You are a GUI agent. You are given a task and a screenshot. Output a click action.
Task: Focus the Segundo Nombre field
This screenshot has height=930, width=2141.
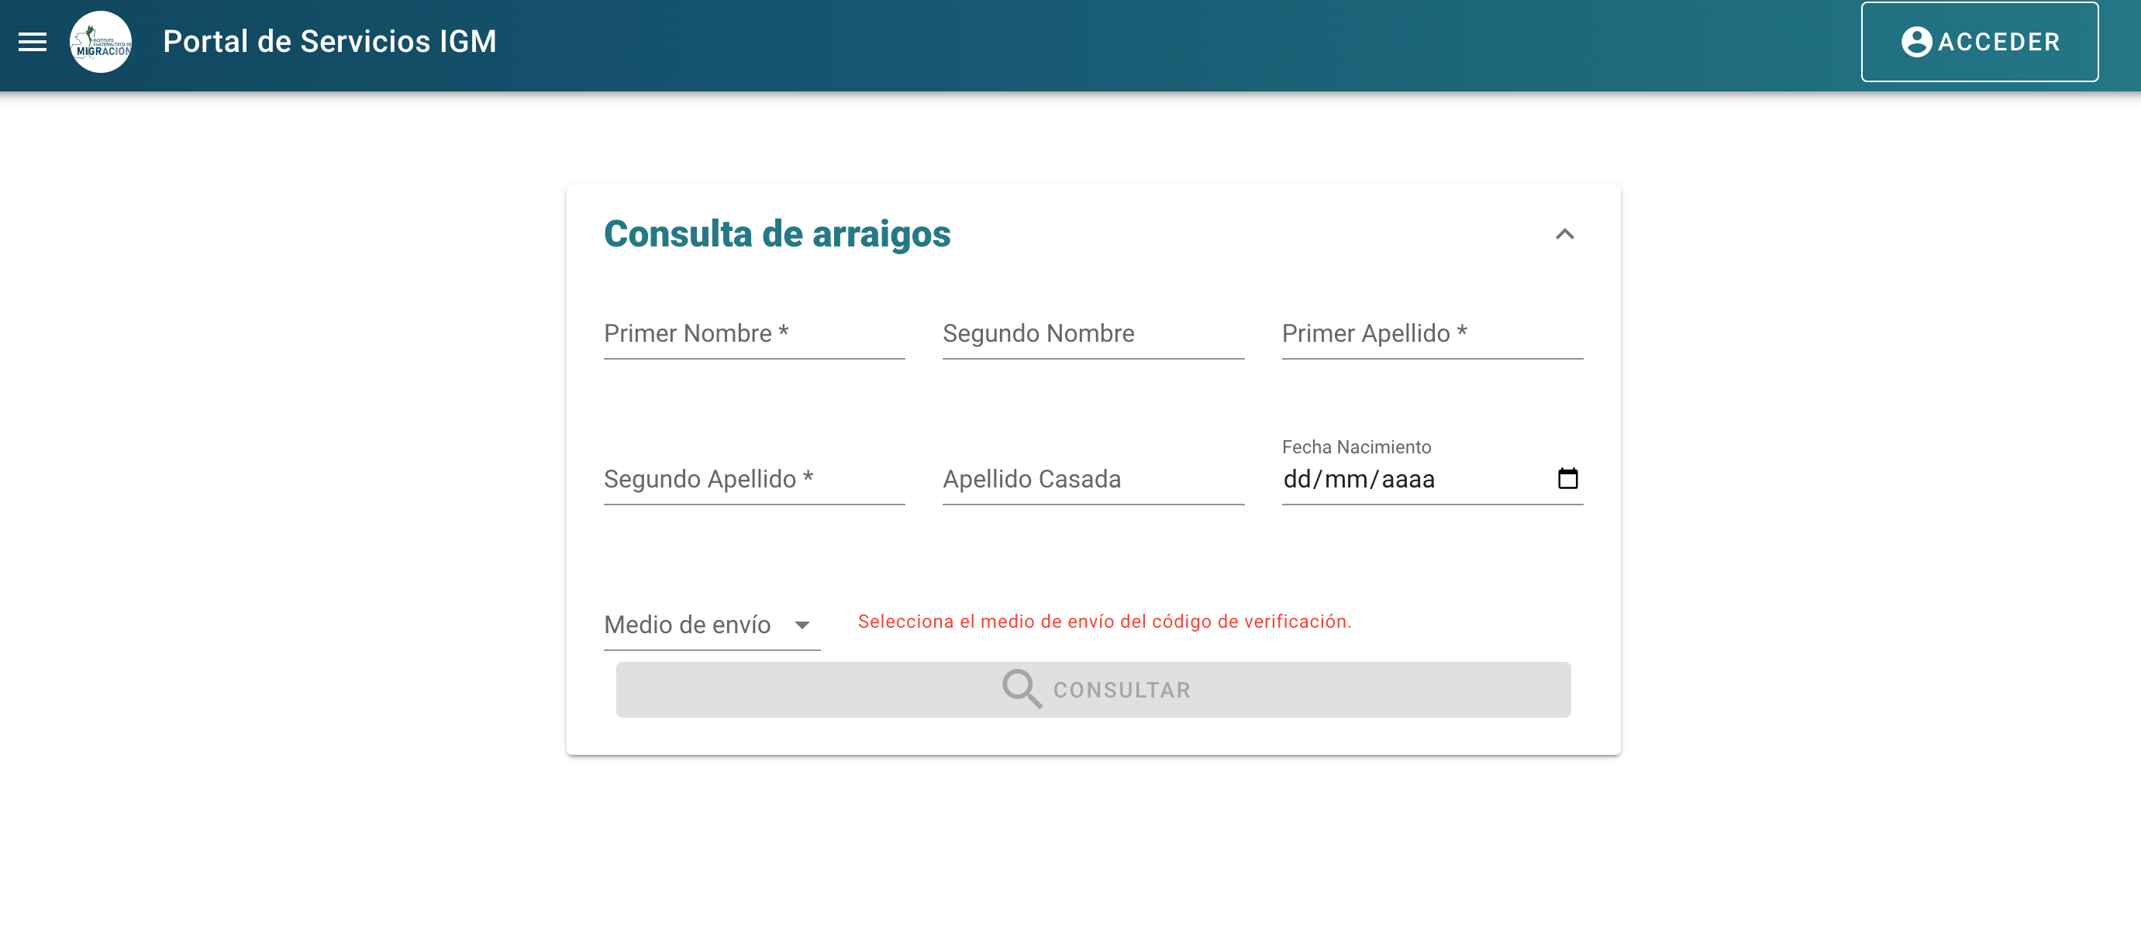tap(1092, 334)
